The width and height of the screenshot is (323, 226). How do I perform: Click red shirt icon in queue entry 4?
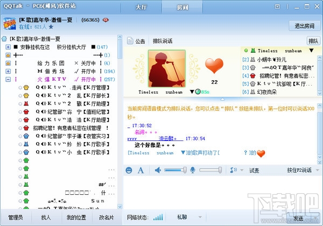253,76
